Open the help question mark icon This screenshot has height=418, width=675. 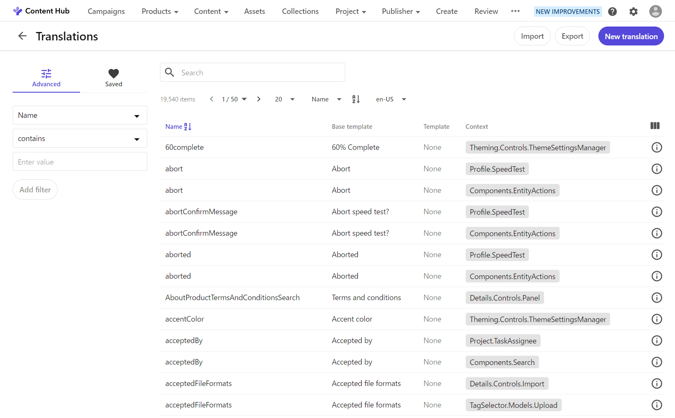pos(612,11)
